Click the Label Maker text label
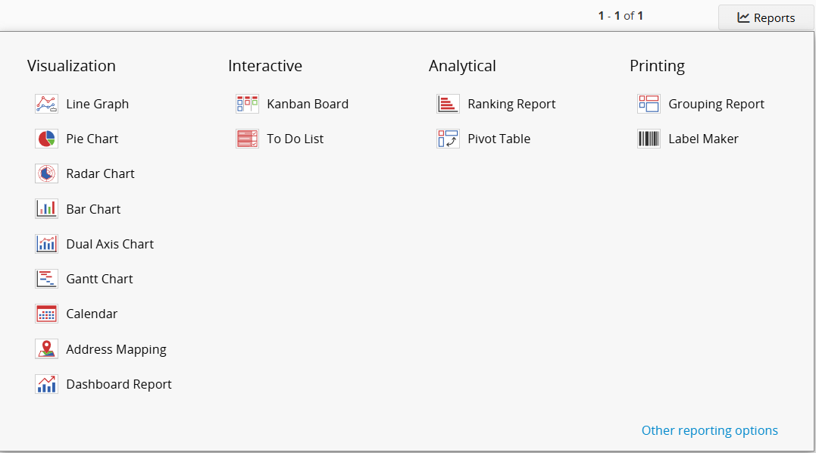Viewport: 816px width, 453px height. 703,139
